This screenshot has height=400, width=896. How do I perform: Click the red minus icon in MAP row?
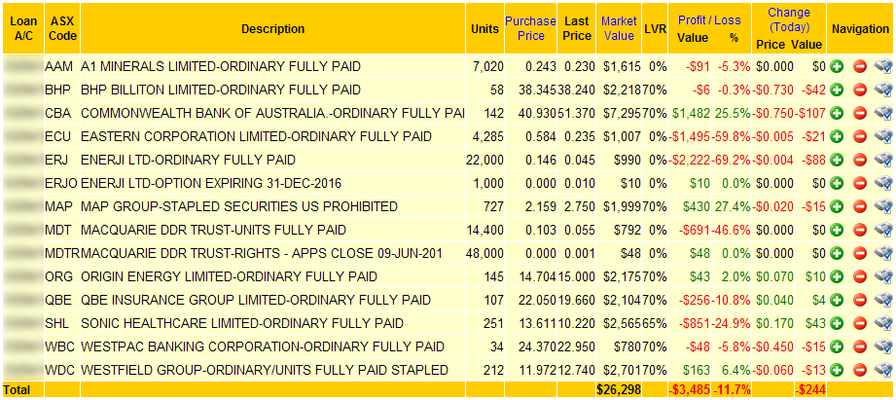click(860, 207)
